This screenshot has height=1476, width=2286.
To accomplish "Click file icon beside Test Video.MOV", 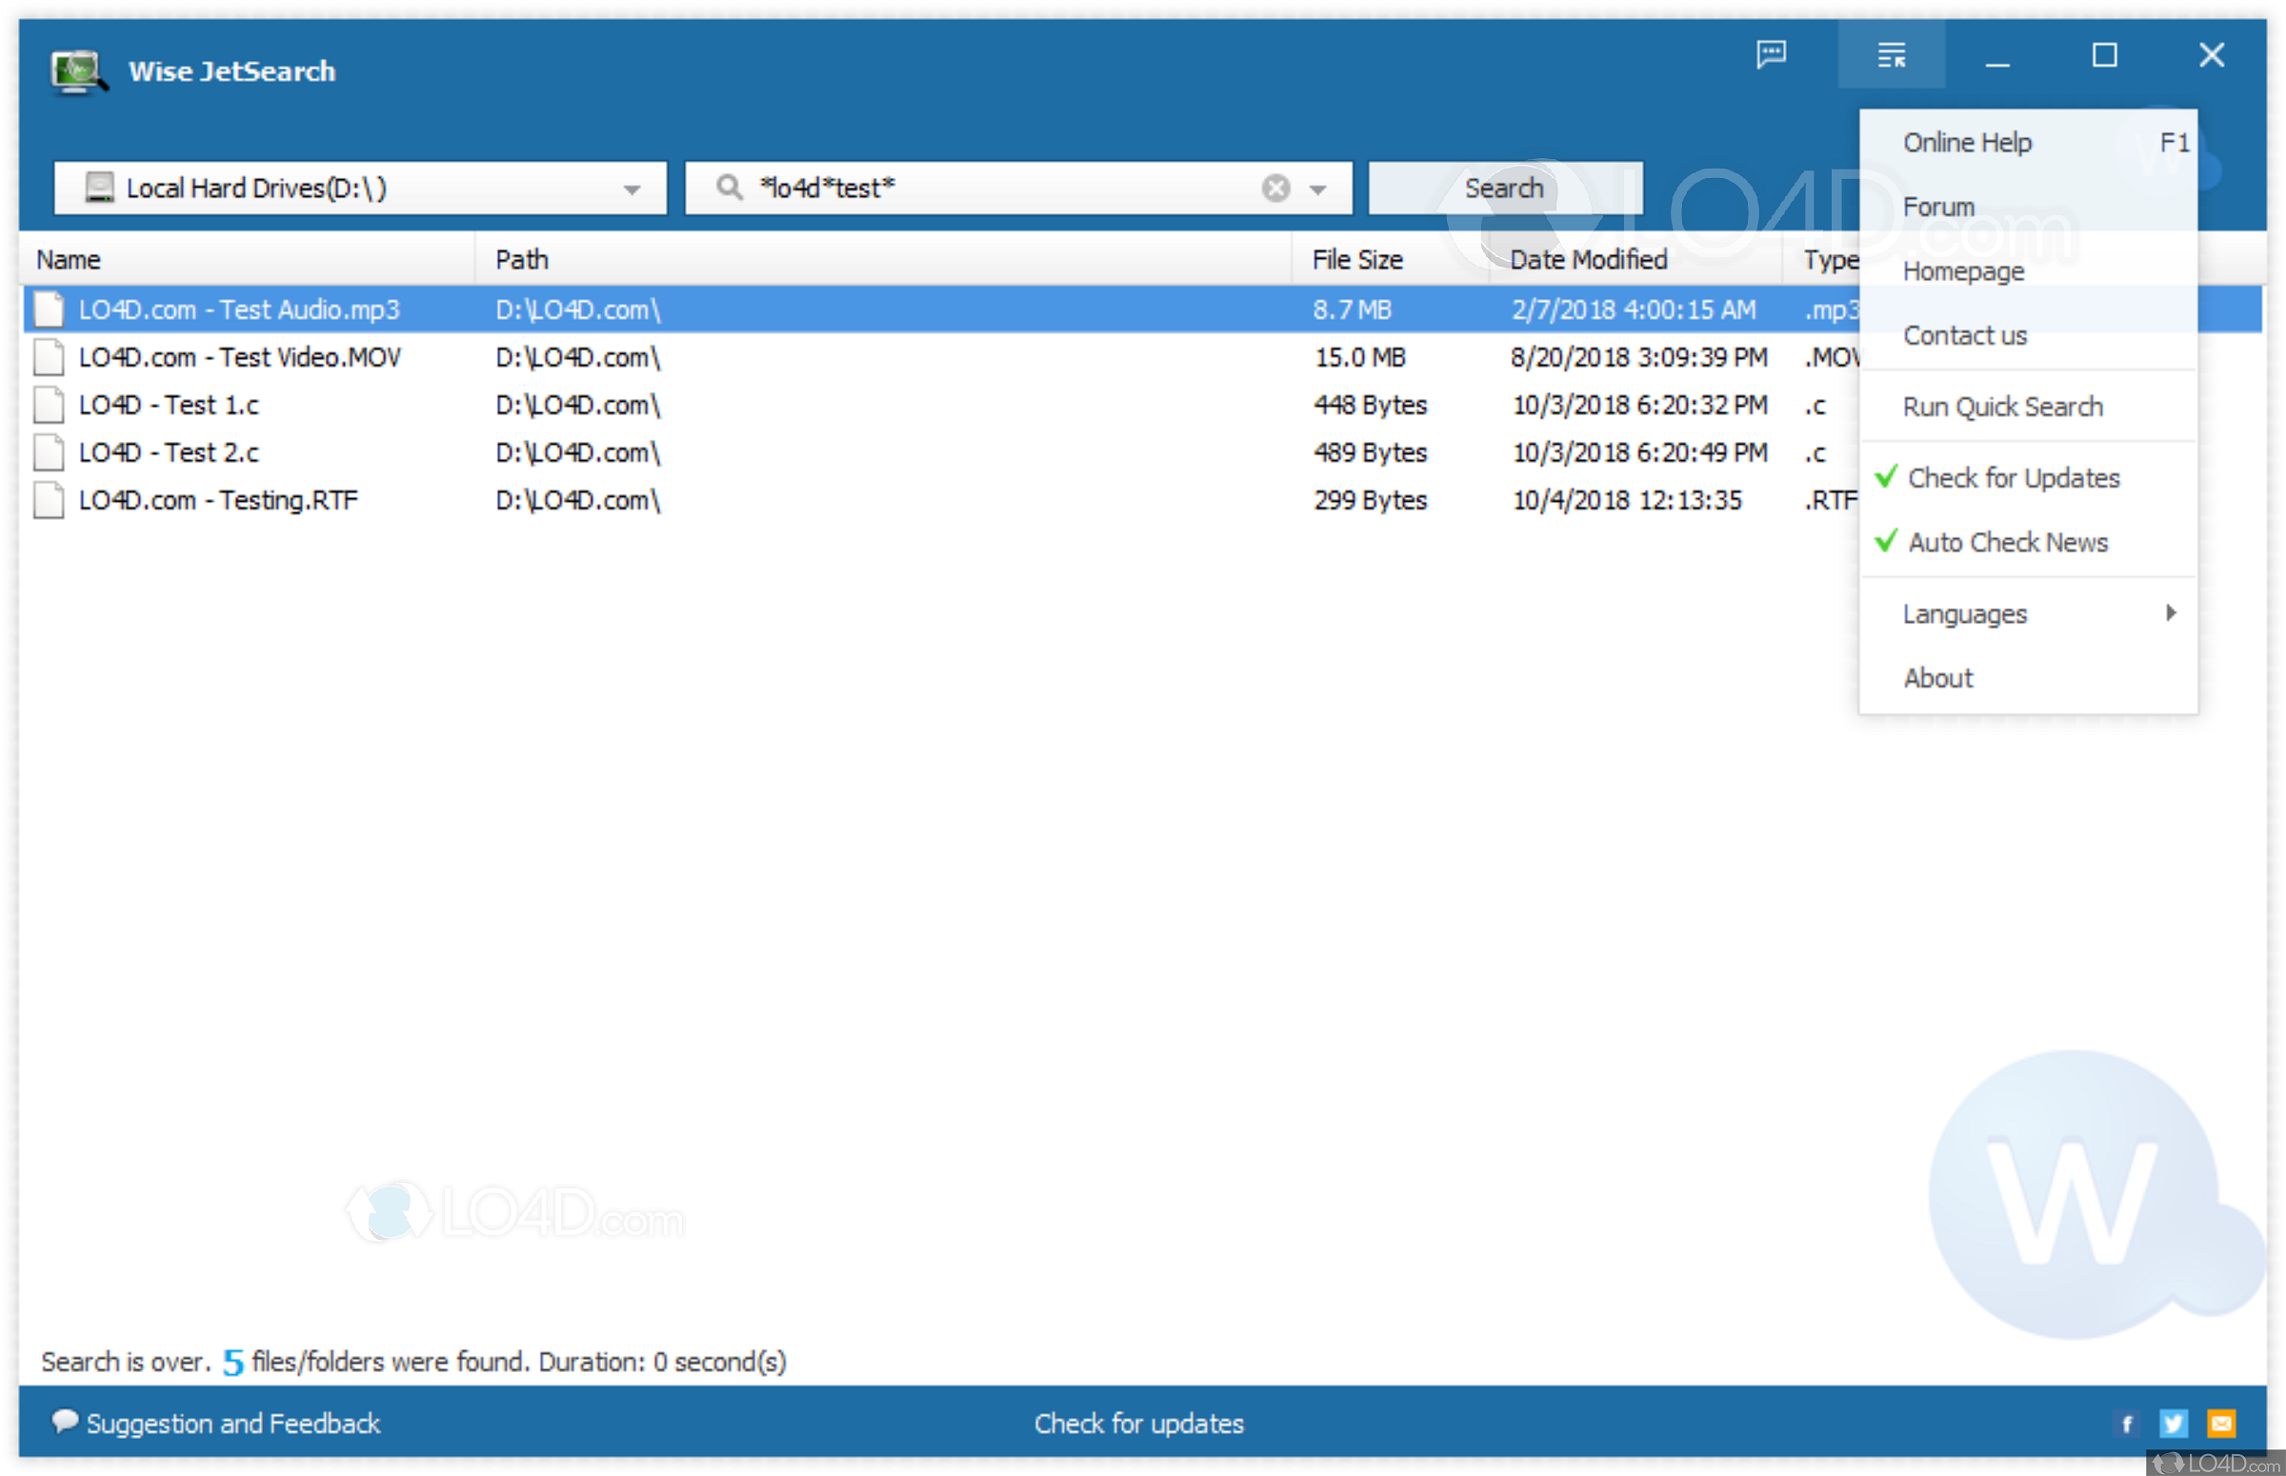I will [49, 357].
